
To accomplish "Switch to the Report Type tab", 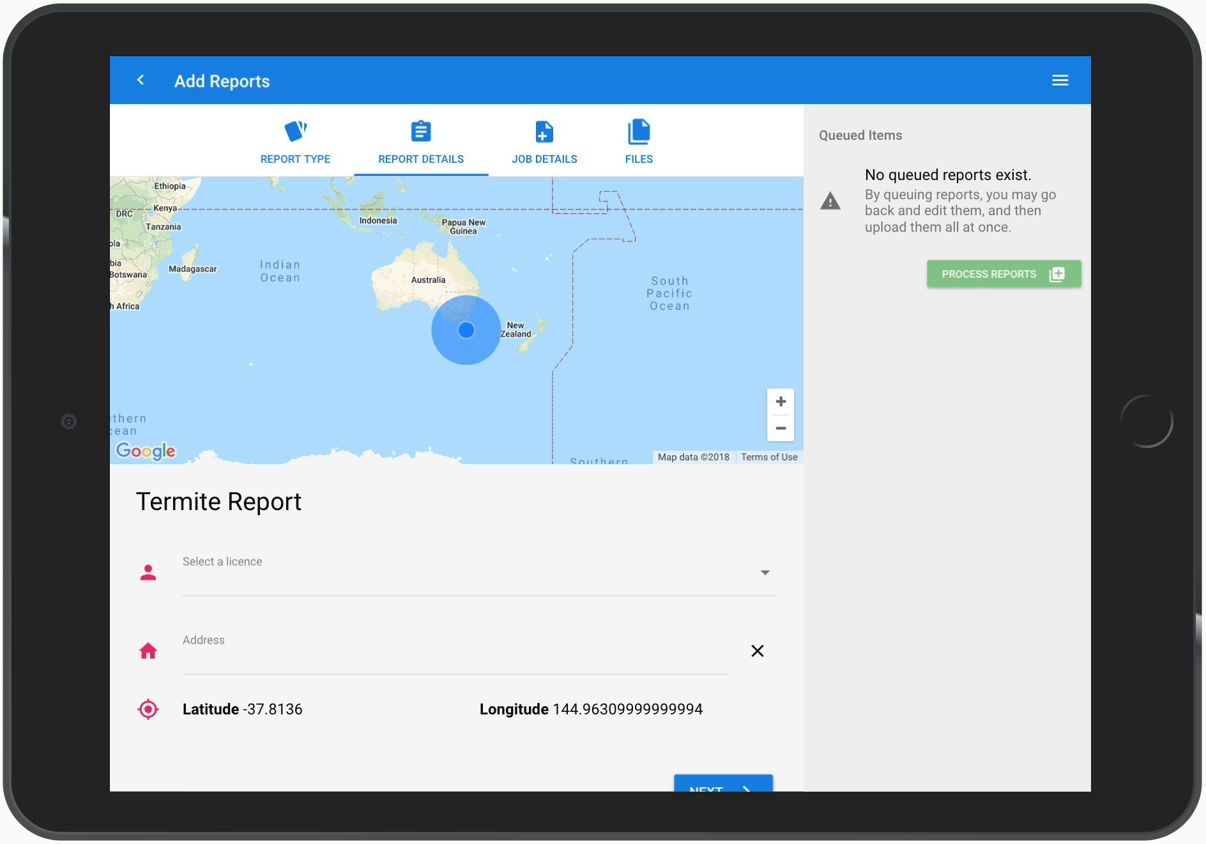I will pyautogui.click(x=295, y=159).
